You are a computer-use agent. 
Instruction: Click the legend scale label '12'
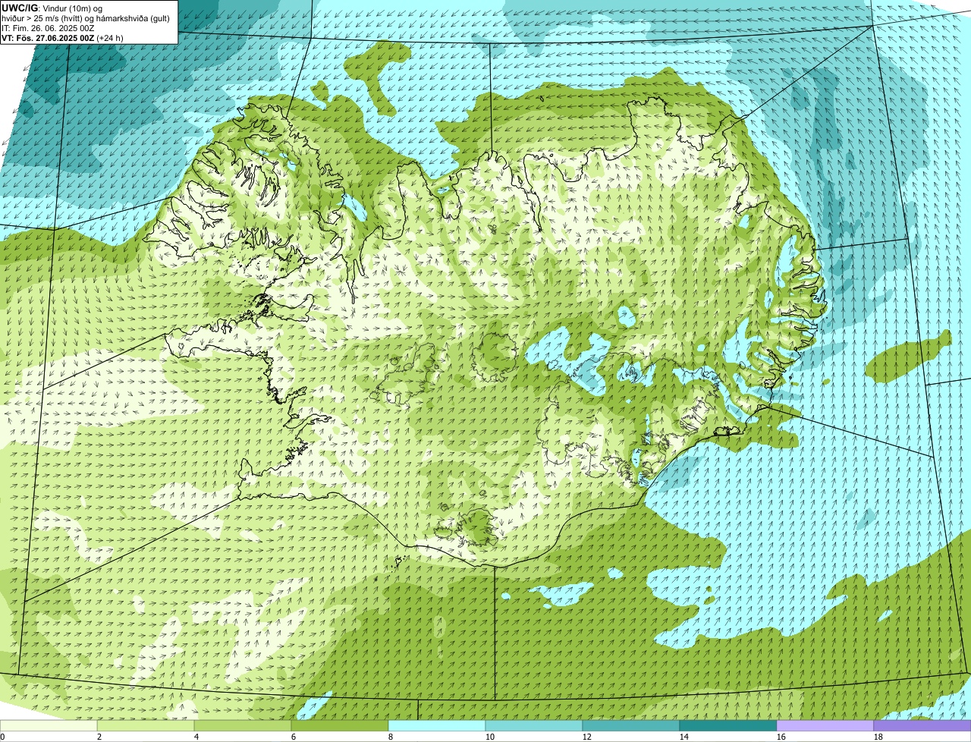587,737
